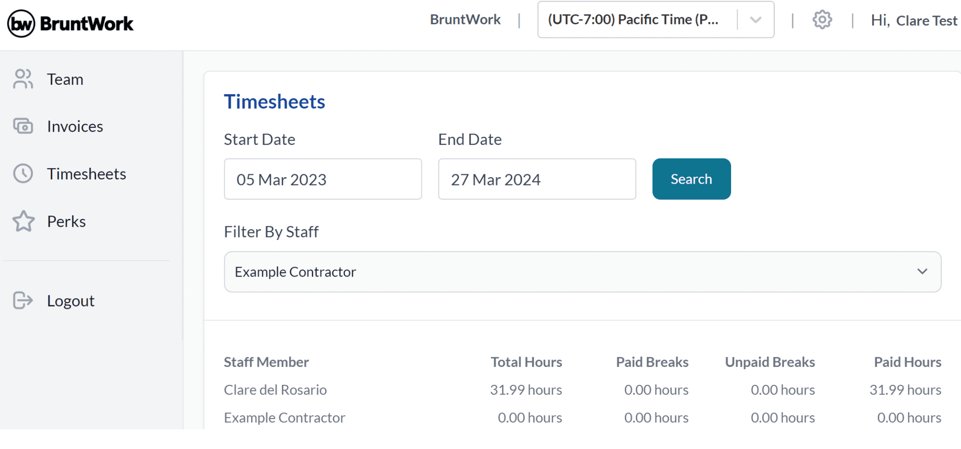Select the Invoices icon in the sidebar
This screenshot has height=449, width=961.
click(23, 126)
